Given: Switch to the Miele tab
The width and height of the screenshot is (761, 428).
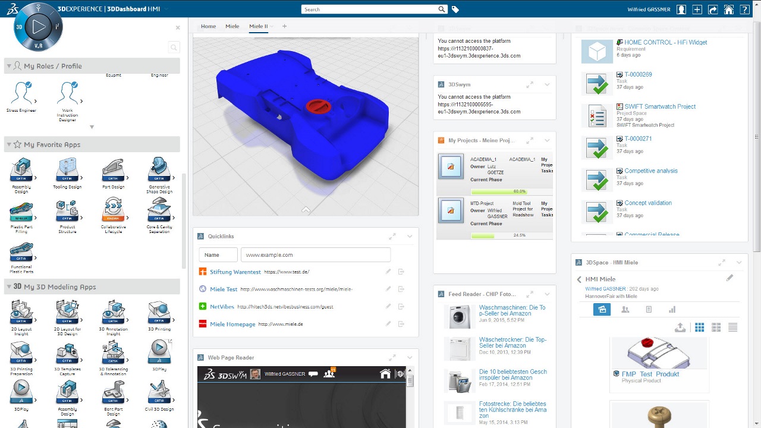Looking at the screenshot, I should tap(232, 26).
